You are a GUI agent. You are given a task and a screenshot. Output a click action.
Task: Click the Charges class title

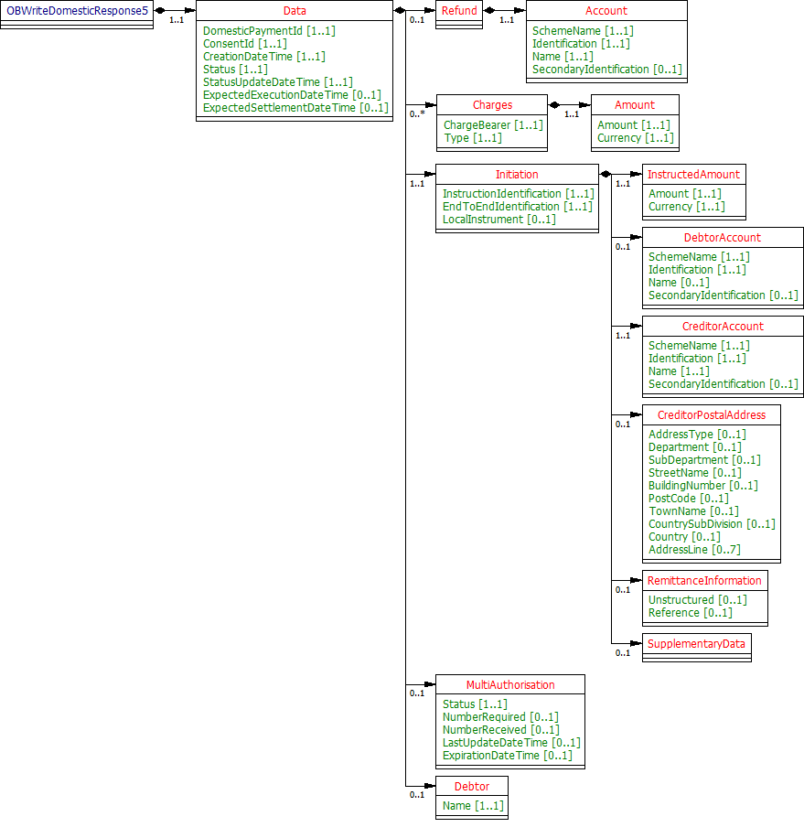pyautogui.click(x=492, y=104)
